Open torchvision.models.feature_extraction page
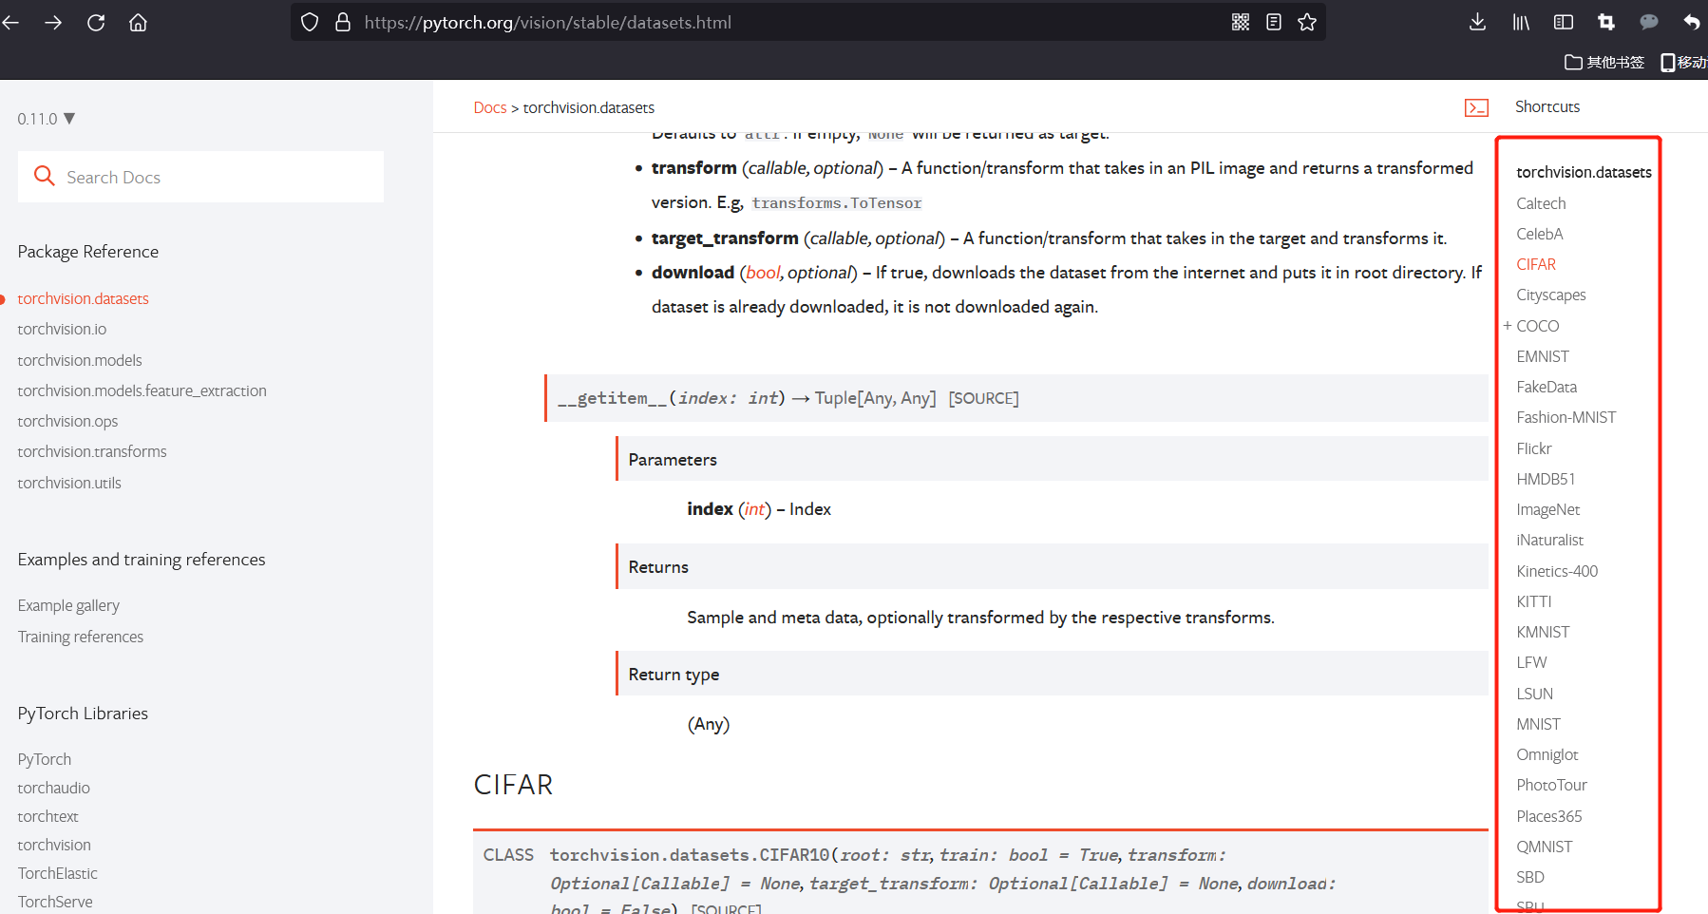The width and height of the screenshot is (1708, 914). pos(142,390)
